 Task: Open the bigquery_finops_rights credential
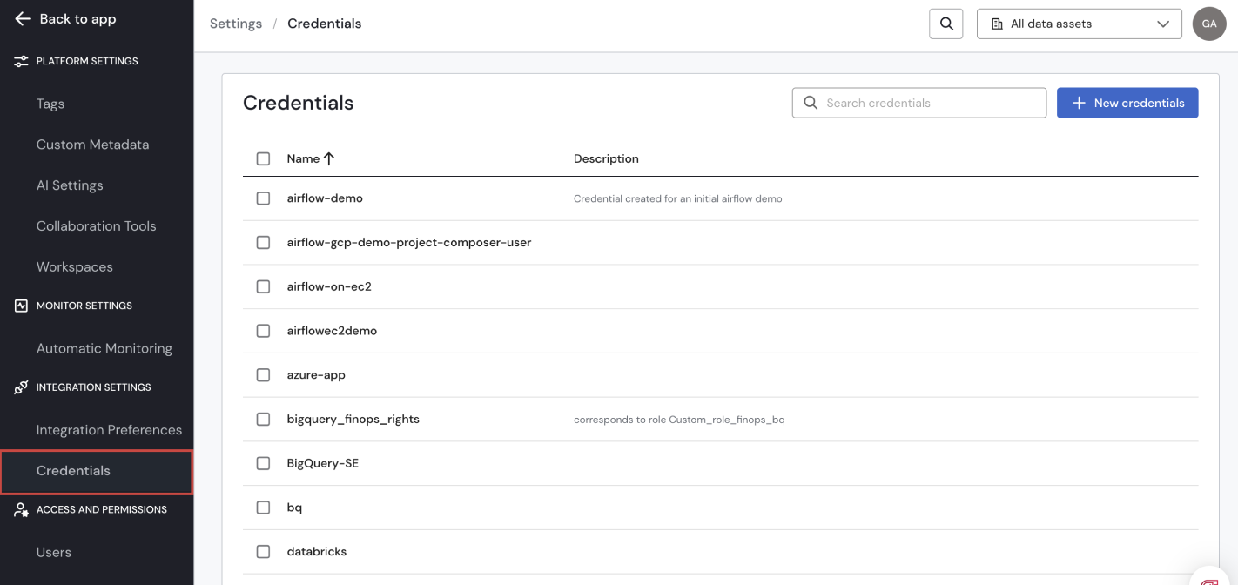tap(353, 420)
